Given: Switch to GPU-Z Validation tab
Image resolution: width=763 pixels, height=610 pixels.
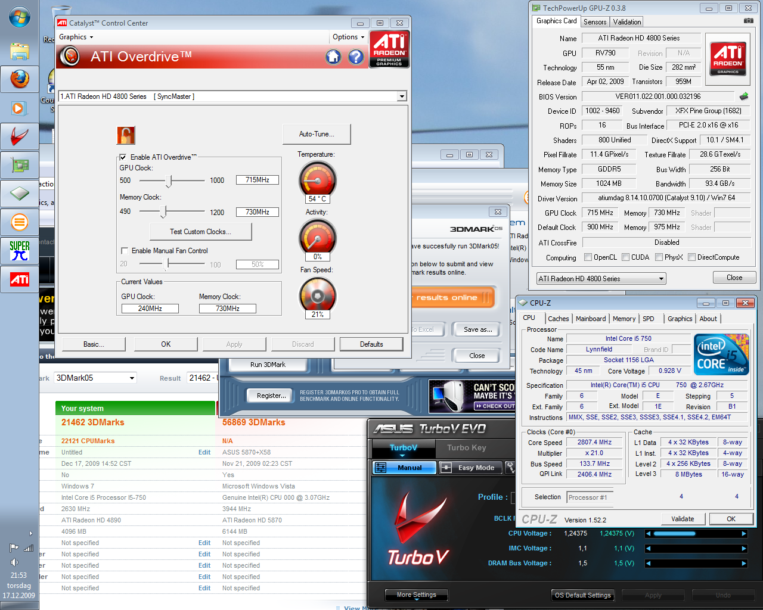Looking at the screenshot, I should click(627, 22).
